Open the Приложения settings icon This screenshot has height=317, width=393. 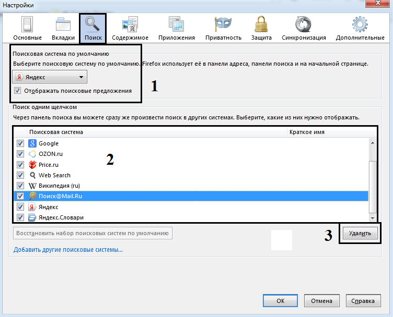coord(177,25)
